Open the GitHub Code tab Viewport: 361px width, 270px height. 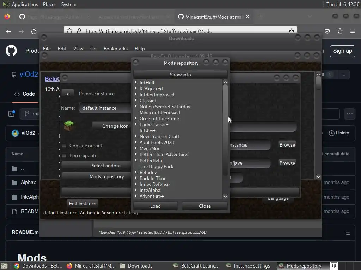24,94
